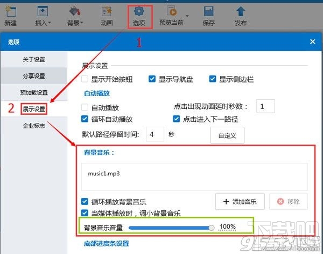Close the 选项 dialog with the X

(312, 42)
